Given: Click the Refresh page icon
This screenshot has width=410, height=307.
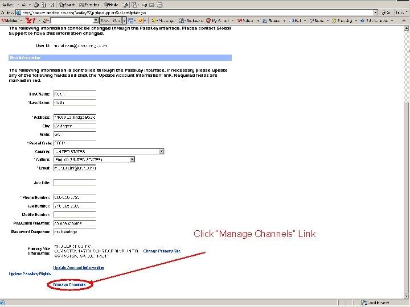Looking at the screenshot, I should 44,5.
